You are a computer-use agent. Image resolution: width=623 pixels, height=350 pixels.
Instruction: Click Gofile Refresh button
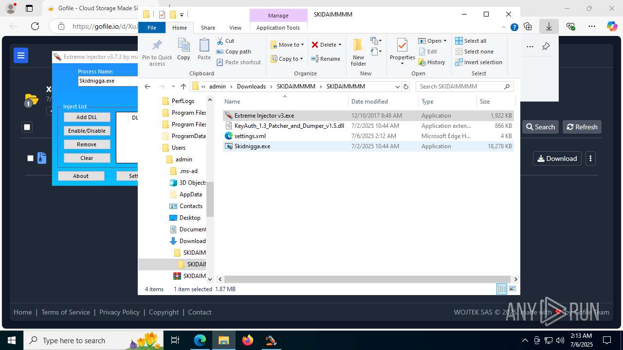(x=582, y=127)
